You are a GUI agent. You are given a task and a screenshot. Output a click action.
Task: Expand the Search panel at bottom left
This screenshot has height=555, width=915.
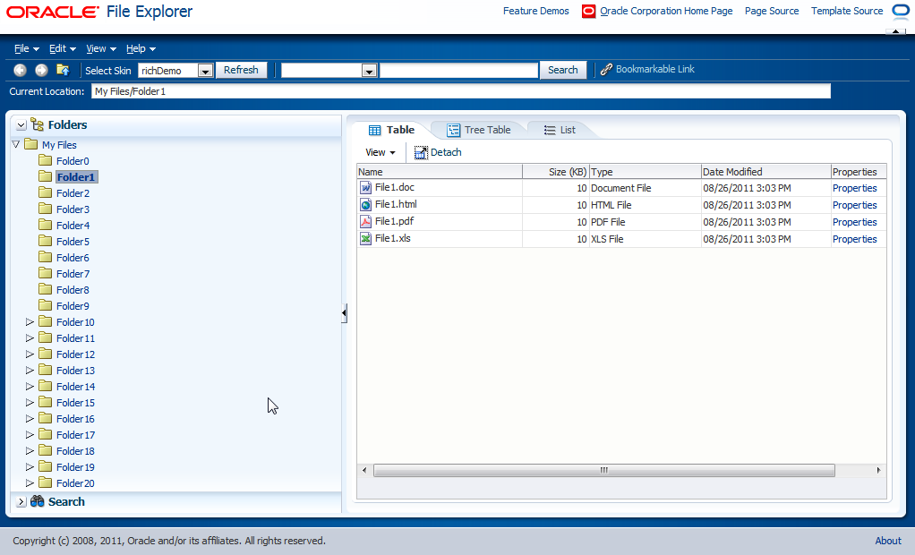pos(19,501)
